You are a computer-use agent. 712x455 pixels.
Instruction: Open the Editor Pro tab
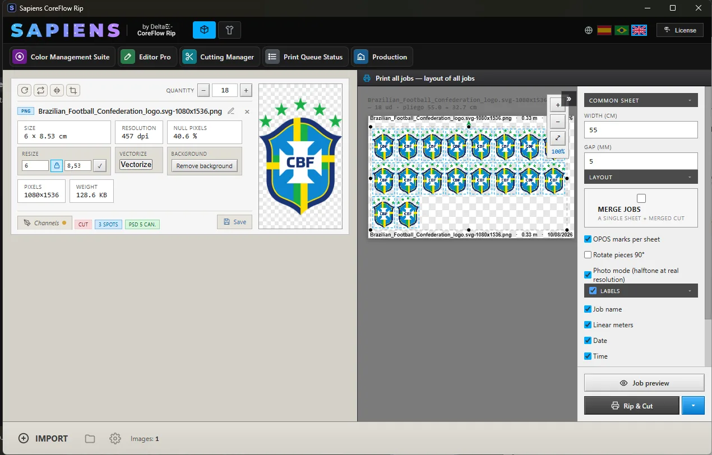point(147,57)
